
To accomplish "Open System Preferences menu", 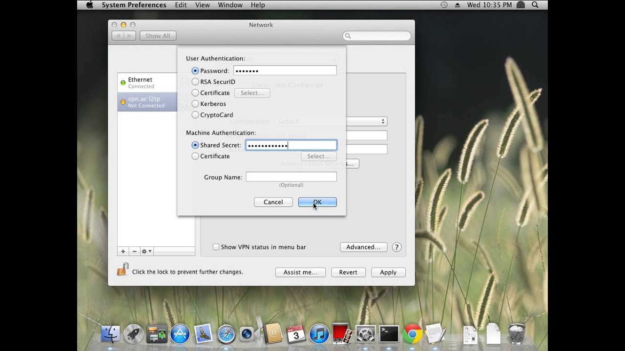I will point(134,5).
